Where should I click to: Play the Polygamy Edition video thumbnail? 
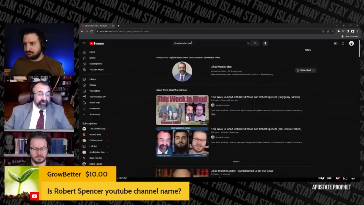click(x=182, y=110)
